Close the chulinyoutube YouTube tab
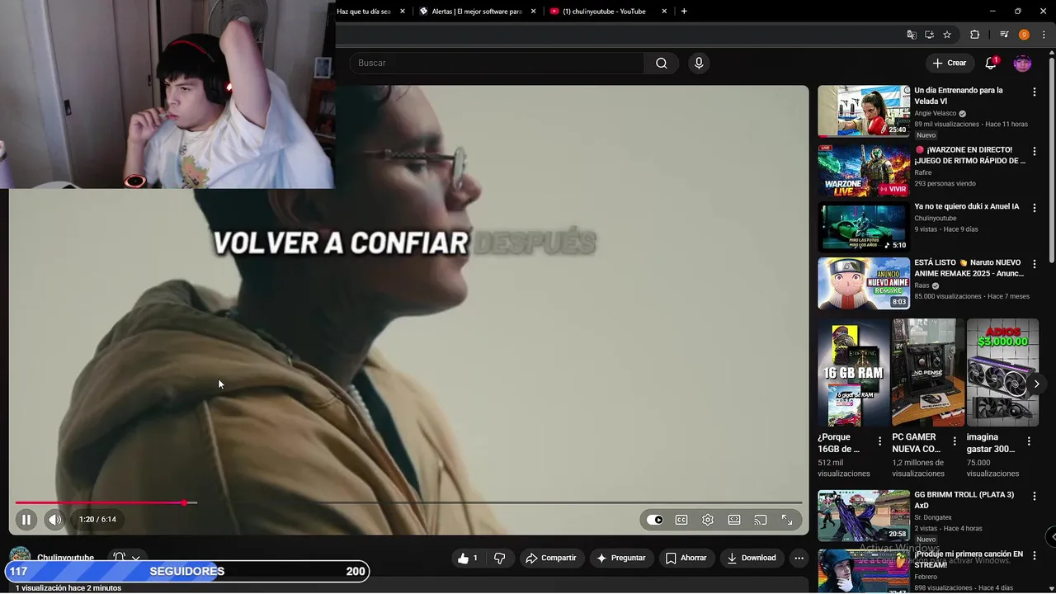This screenshot has width=1056, height=594. click(664, 12)
